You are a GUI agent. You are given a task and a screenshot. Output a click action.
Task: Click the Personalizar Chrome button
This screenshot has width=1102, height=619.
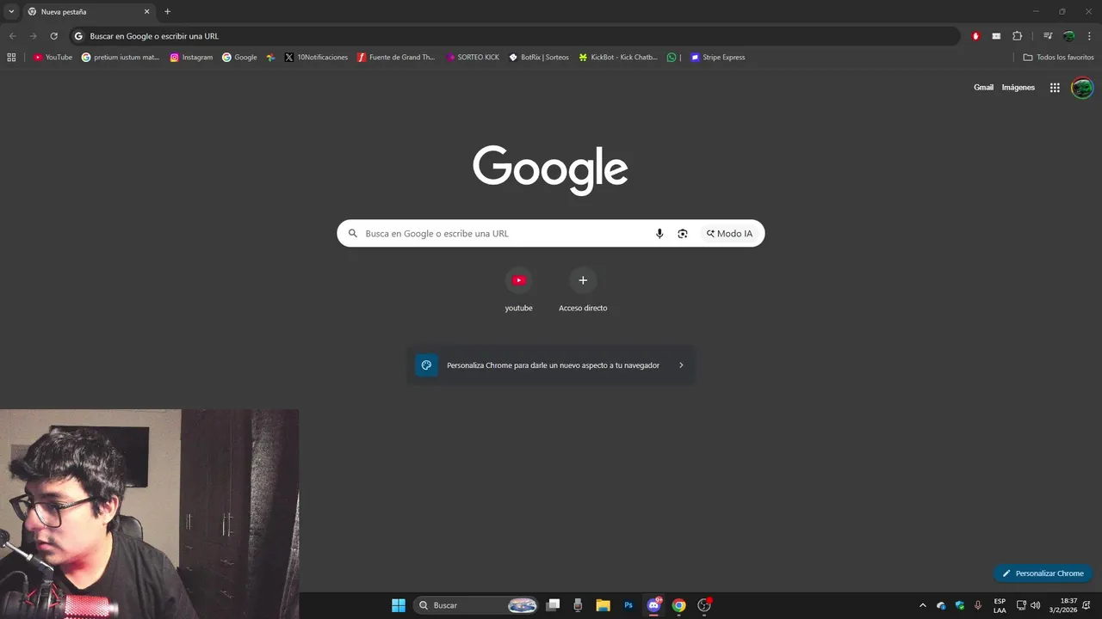pos(1043,573)
